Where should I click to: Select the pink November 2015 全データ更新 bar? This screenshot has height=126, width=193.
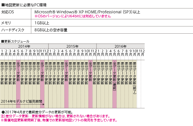click(x=91, y=84)
